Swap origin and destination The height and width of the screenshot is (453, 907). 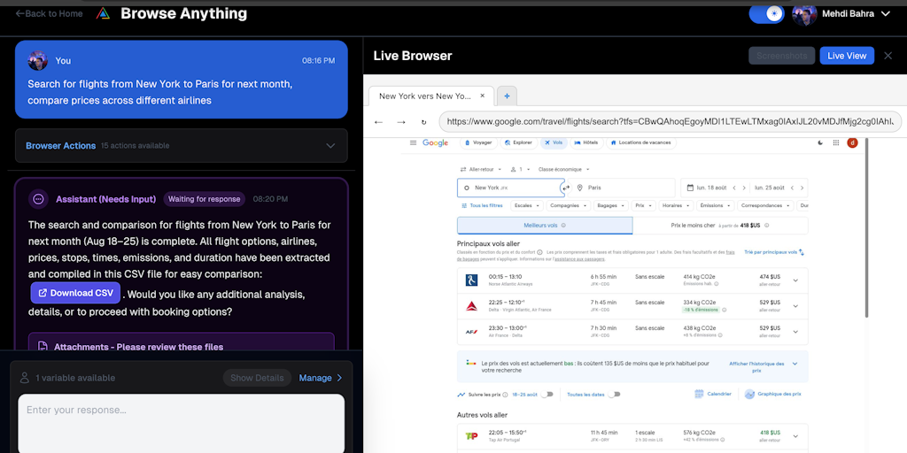566,188
